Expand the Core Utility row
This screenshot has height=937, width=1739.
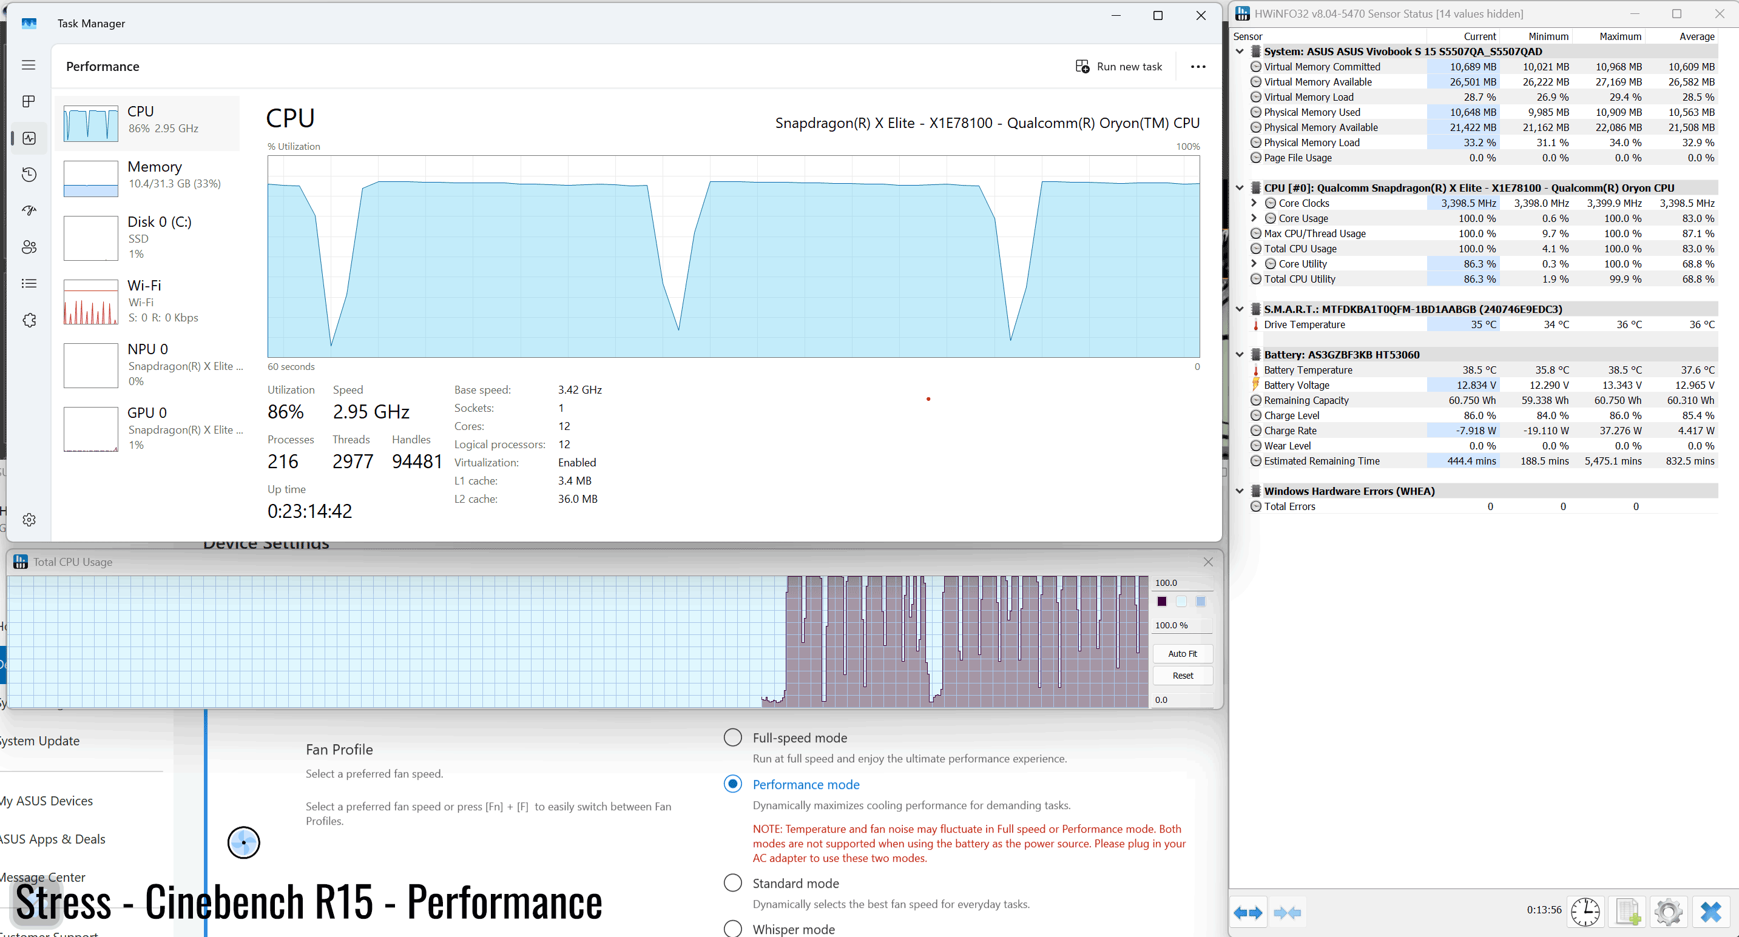(1254, 264)
